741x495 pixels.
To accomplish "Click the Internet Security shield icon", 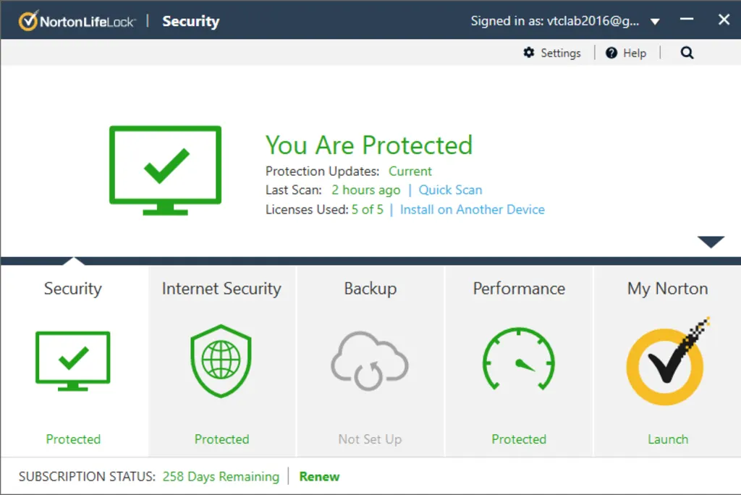I will (x=221, y=360).
